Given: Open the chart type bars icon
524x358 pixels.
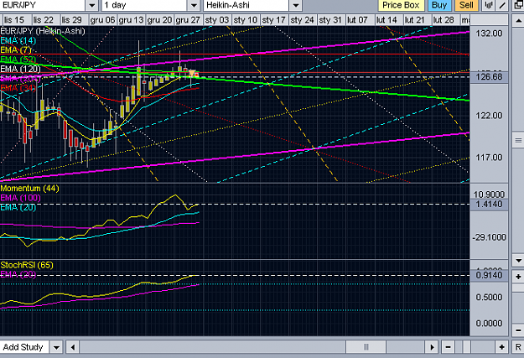Looking at the screenshot, I should click(489, 5).
